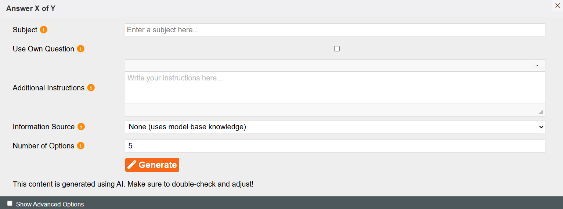Click the Additional Instructions label
Viewport: 563px width, 209px height.
click(x=48, y=88)
